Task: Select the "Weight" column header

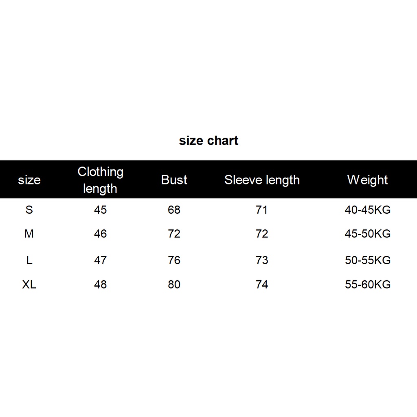Action: tap(367, 180)
